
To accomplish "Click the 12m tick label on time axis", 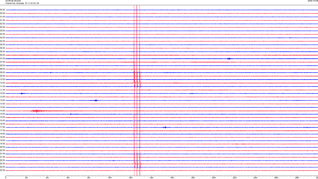I will click(131, 178).
